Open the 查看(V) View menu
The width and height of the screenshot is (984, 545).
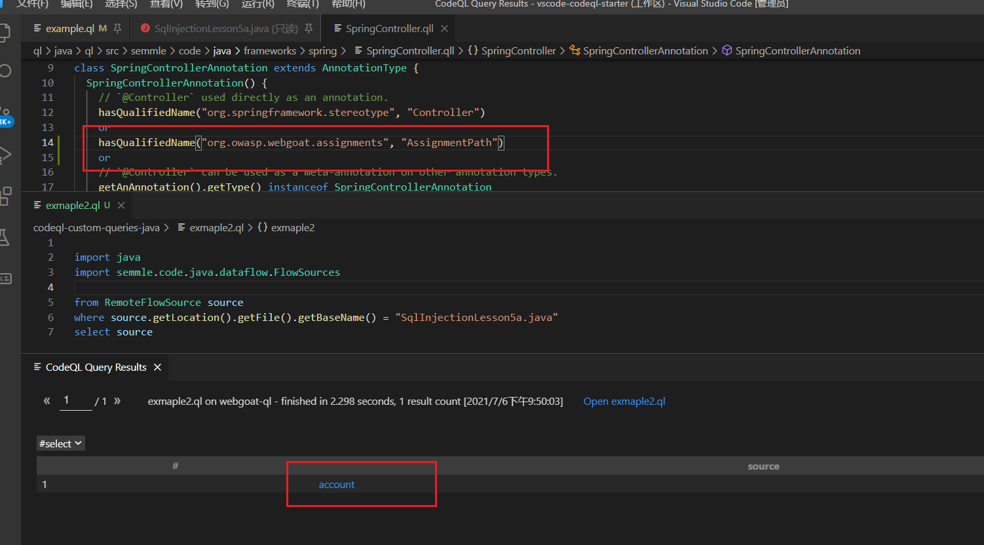point(166,4)
